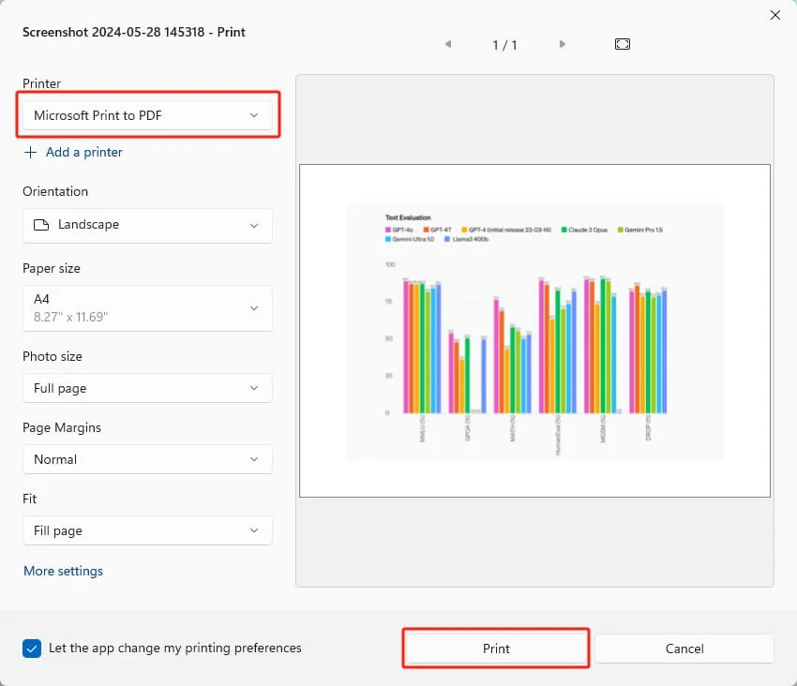Expand the Orientation dropdown set to Landscape
Image resolution: width=797 pixels, height=686 pixels.
(147, 225)
